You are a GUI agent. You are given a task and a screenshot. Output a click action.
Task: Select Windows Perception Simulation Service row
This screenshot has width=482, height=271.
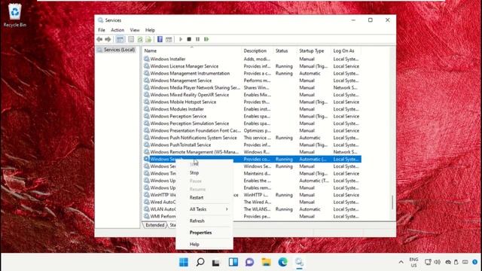(x=252, y=123)
